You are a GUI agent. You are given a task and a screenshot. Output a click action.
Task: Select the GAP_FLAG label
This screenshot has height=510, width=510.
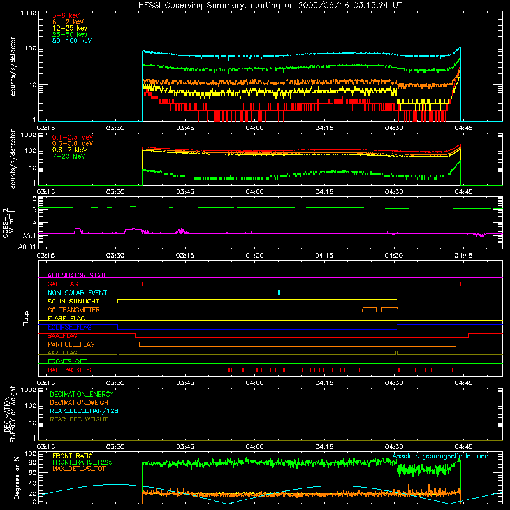coord(63,284)
